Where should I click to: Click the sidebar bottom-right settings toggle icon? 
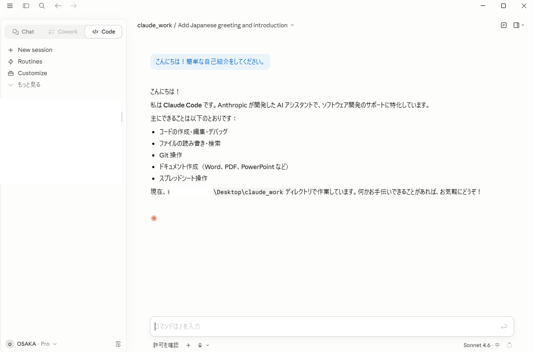click(x=118, y=344)
